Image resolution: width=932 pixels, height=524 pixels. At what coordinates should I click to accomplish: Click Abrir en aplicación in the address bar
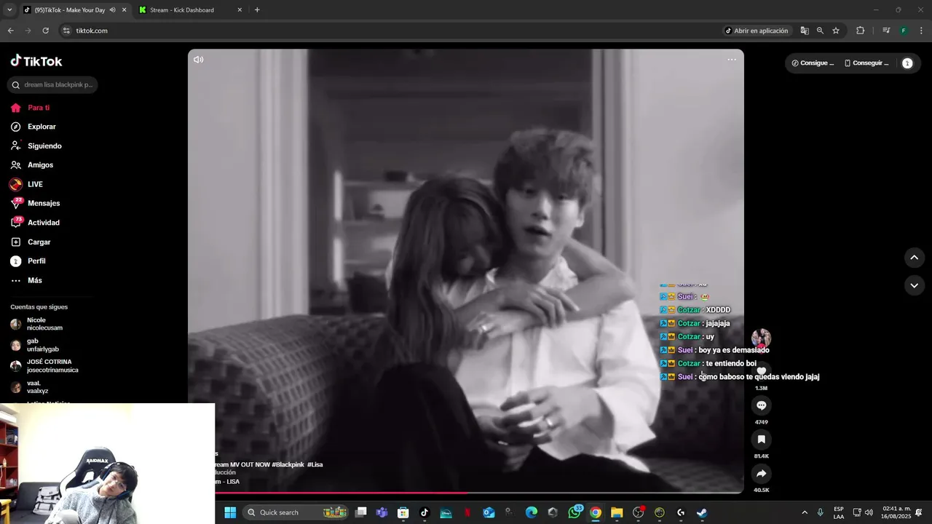pos(757,31)
